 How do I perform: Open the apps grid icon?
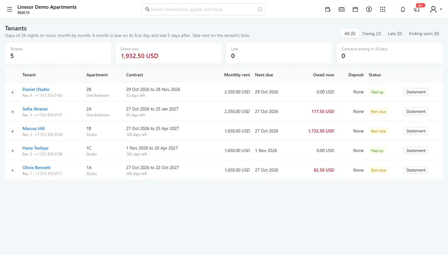(x=383, y=9)
